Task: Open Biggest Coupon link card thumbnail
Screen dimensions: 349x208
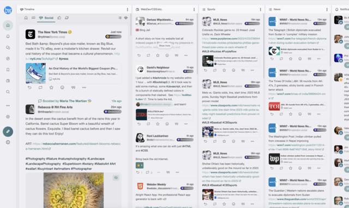Action: (x=35, y=73)
